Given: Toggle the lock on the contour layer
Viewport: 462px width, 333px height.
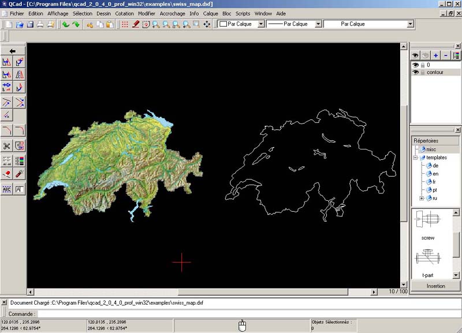Looking at the screenshot, I should tap(422, 73).
